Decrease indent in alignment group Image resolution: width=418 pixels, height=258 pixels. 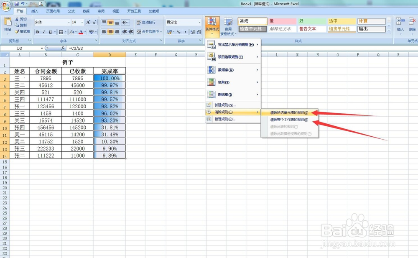coord(124,32)
